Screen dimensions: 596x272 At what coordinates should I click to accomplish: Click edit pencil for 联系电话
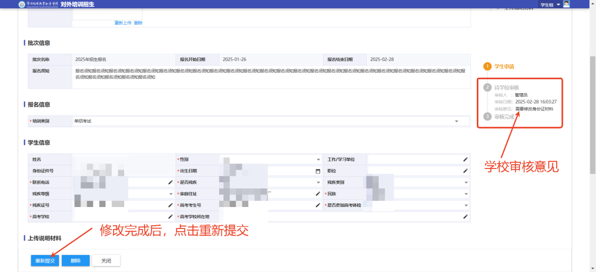171,182
